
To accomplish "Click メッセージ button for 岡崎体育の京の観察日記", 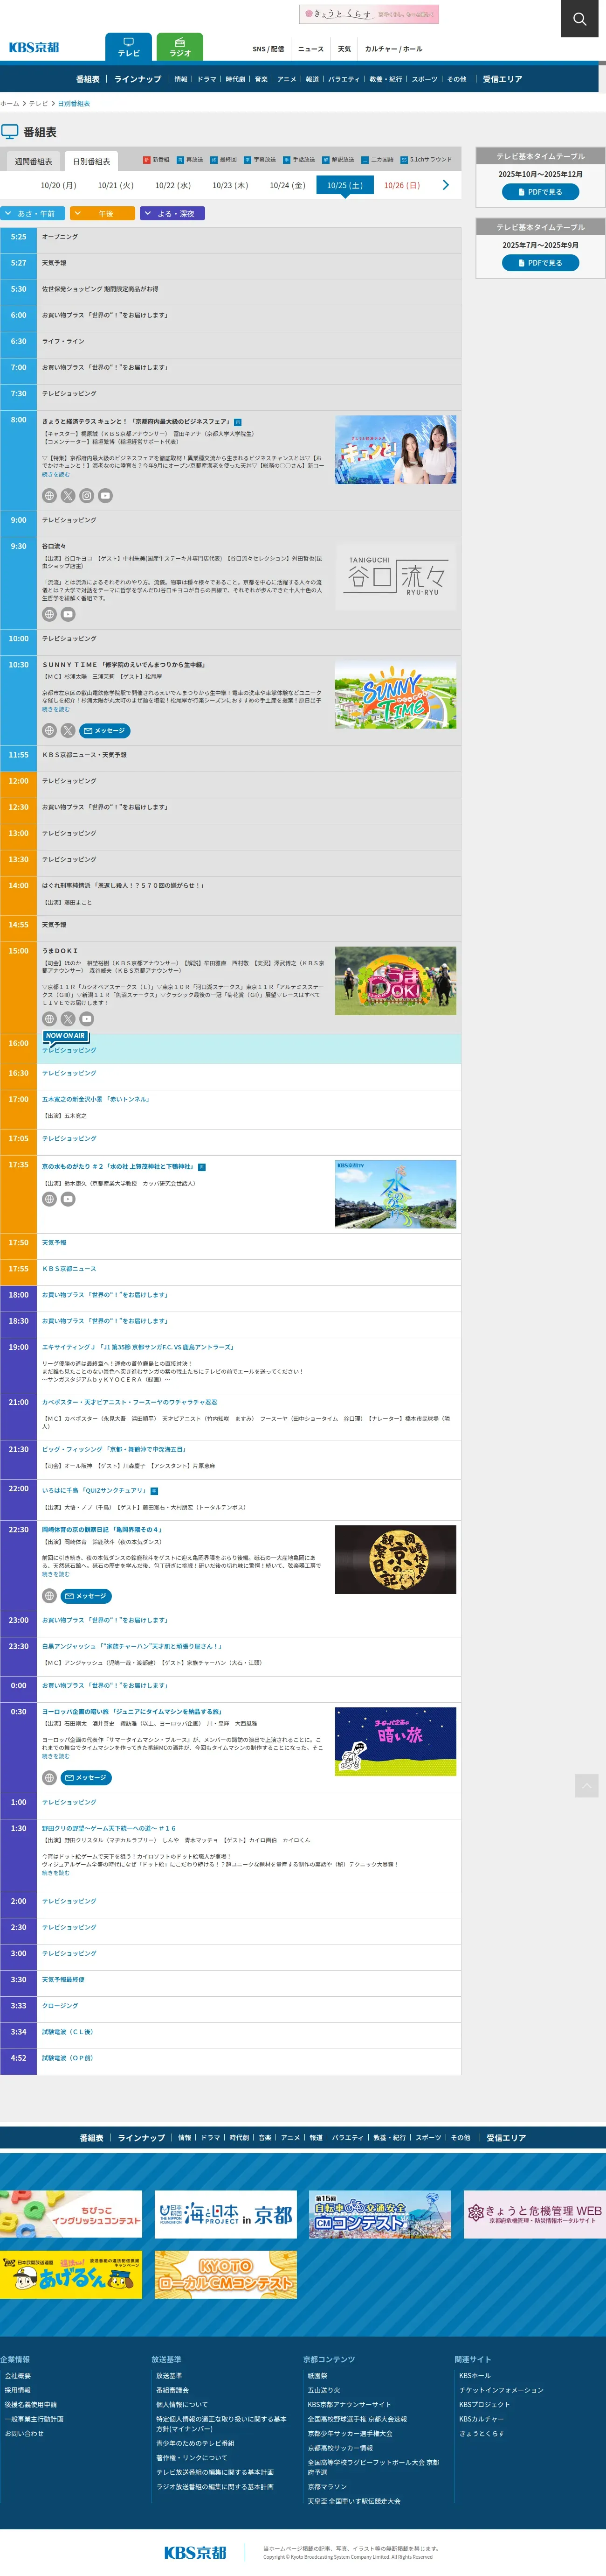I will coord(86,1596).
